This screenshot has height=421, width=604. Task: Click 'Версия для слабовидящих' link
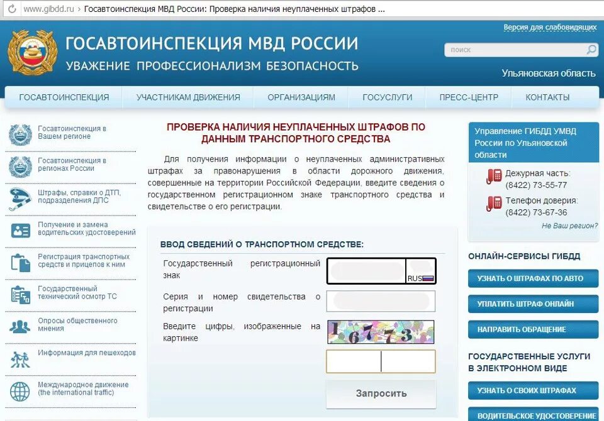550,27
